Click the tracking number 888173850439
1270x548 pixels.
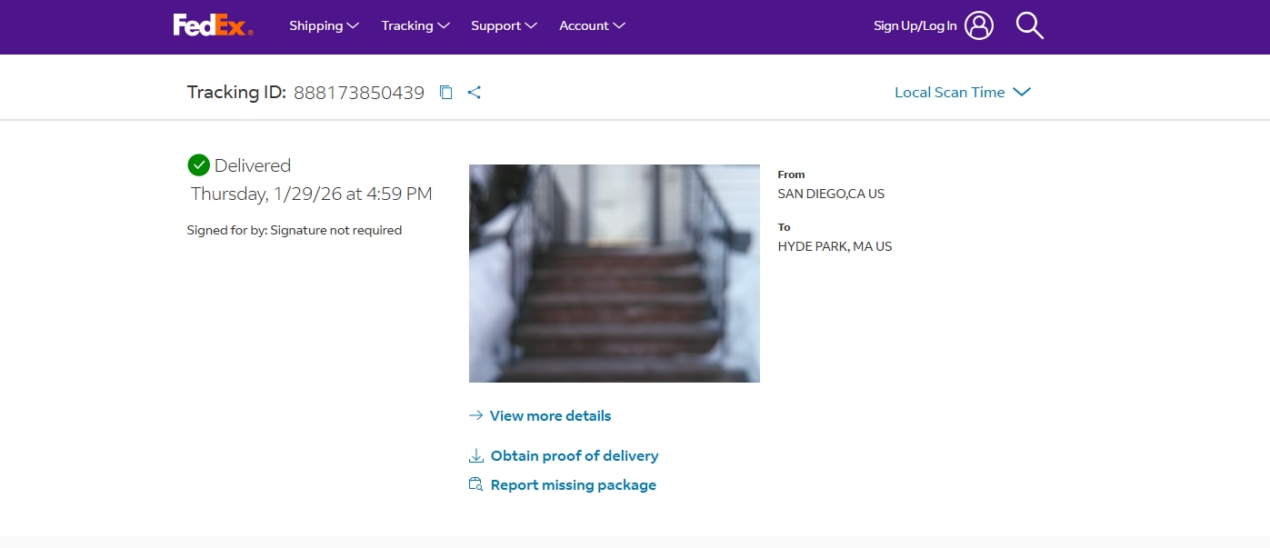[358, 93]
